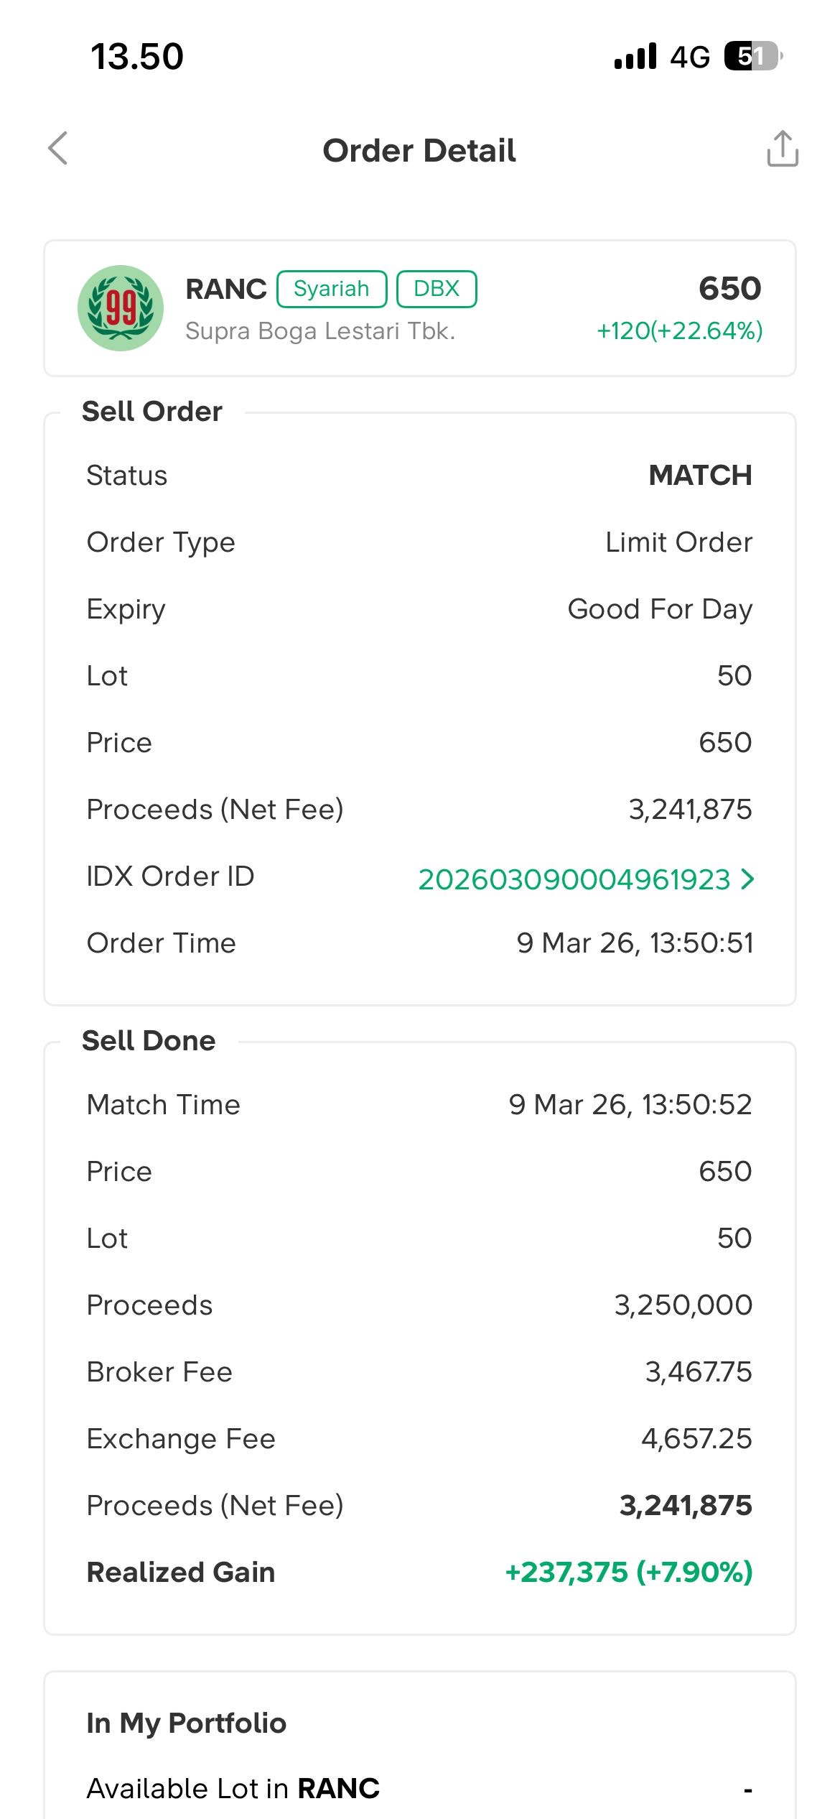Open IDX Order ID 202603090004961923 link
Image resolution: width=840 pixels, height=1819 pixels.
click(574, 879)
